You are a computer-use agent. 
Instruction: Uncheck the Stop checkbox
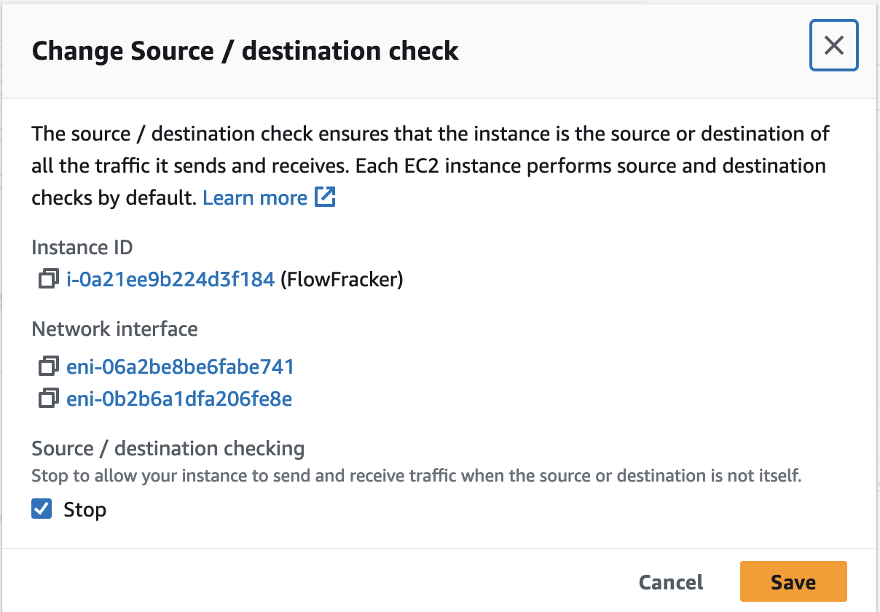click(x=42, y=509)
